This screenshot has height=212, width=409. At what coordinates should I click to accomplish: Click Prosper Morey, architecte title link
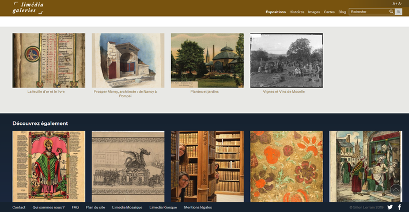tap(125, 93)
